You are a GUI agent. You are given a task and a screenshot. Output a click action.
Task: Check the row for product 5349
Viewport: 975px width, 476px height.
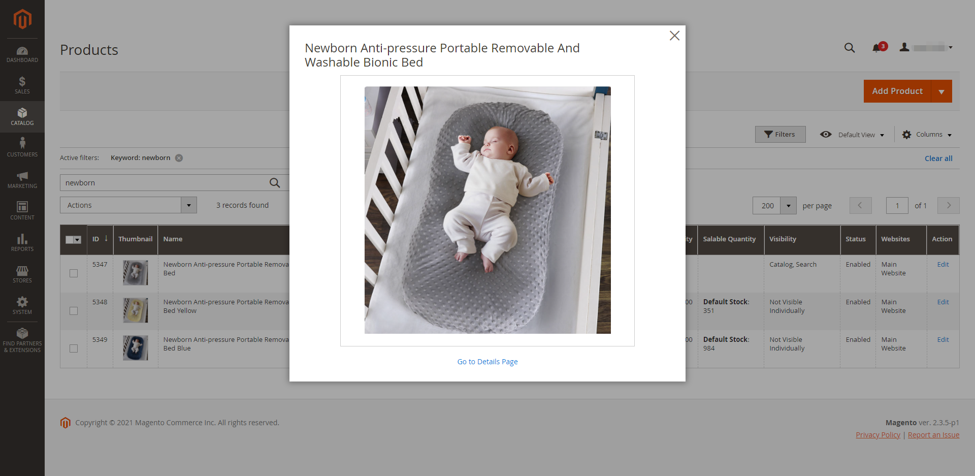point(74,348)
